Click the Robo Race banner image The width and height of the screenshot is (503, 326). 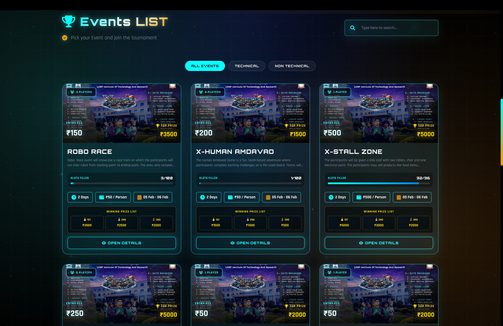click(x=122, y=113)
